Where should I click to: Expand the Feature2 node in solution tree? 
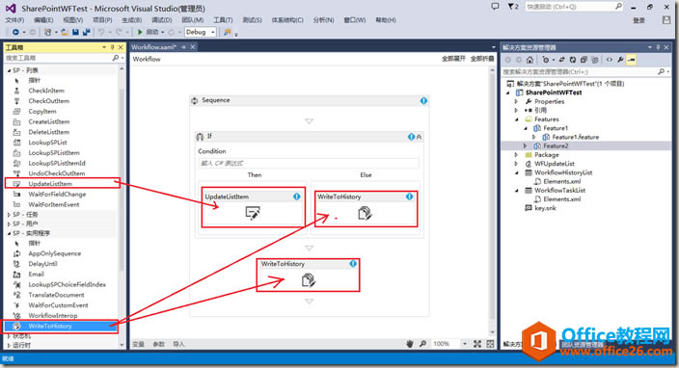(x=525, y=146)
